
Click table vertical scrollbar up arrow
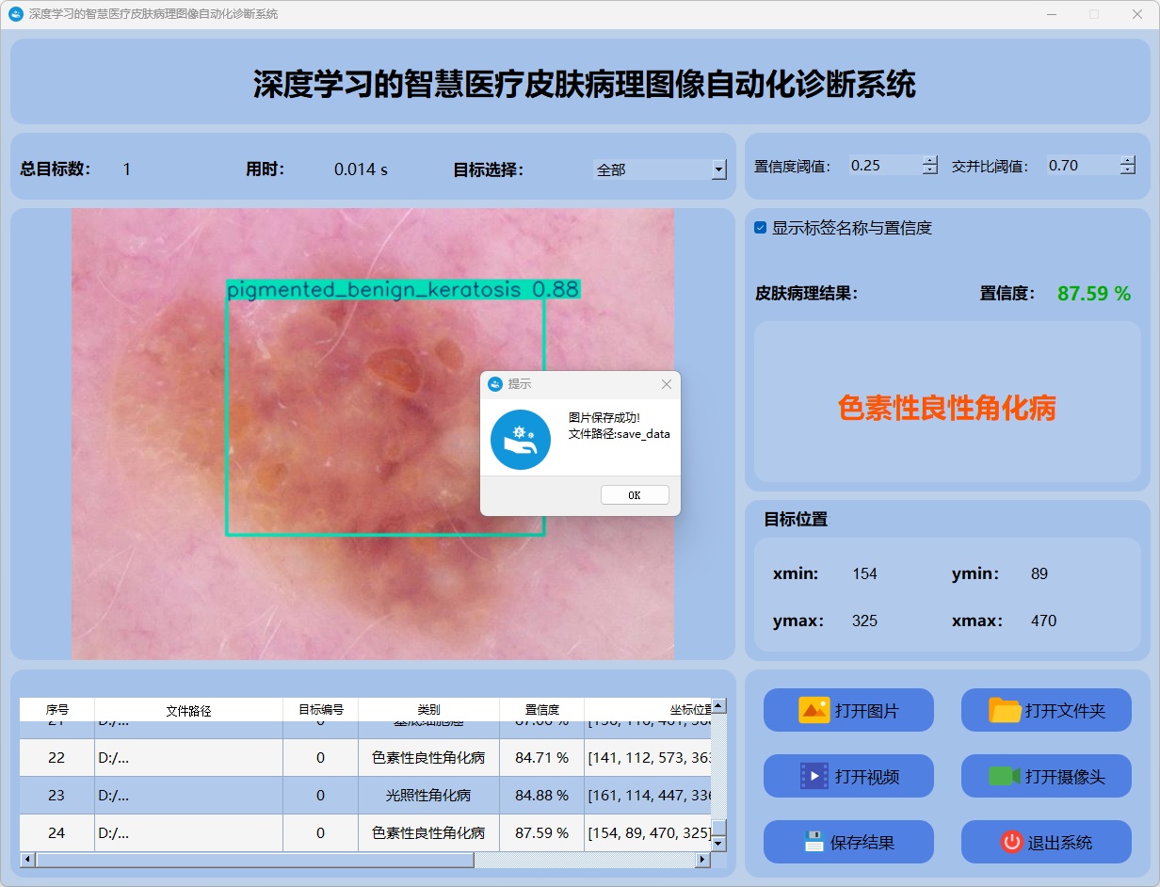[719, 705]
